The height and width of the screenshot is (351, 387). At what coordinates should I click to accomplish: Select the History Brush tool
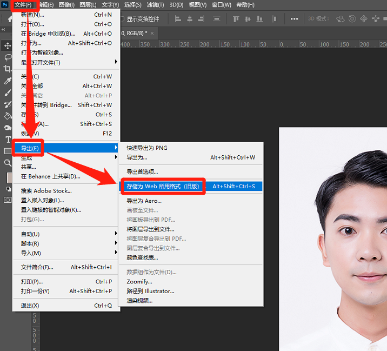(x=8, y=104)
